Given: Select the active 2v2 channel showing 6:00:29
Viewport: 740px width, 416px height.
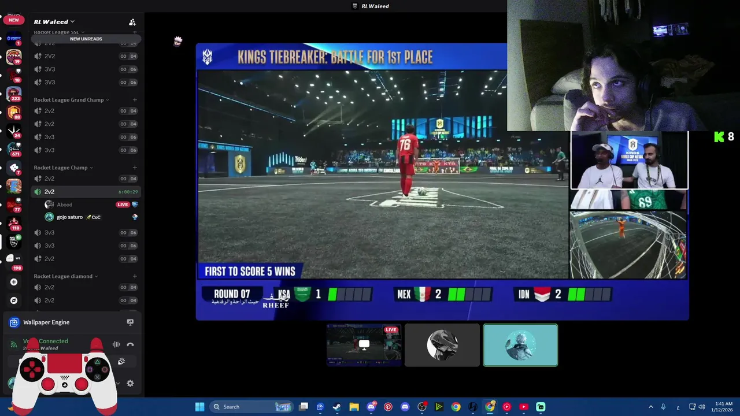Looking at the screenshot, I should click(86, 192).
